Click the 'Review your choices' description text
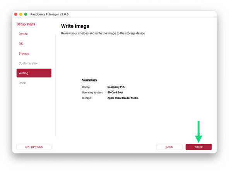Screen dimensions: 229x172 [103, 33]
